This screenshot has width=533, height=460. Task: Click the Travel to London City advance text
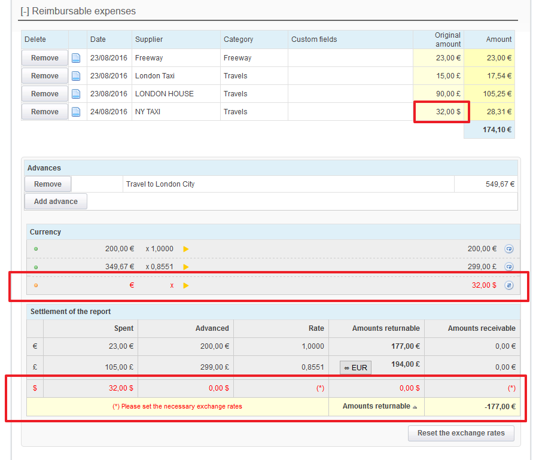pyautogui.click(x=160, y=184)
